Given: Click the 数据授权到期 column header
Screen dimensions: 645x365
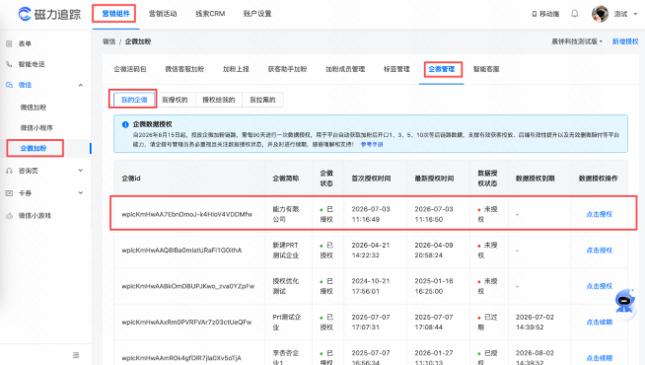Looking at the screenshot, I should [536, 179].
